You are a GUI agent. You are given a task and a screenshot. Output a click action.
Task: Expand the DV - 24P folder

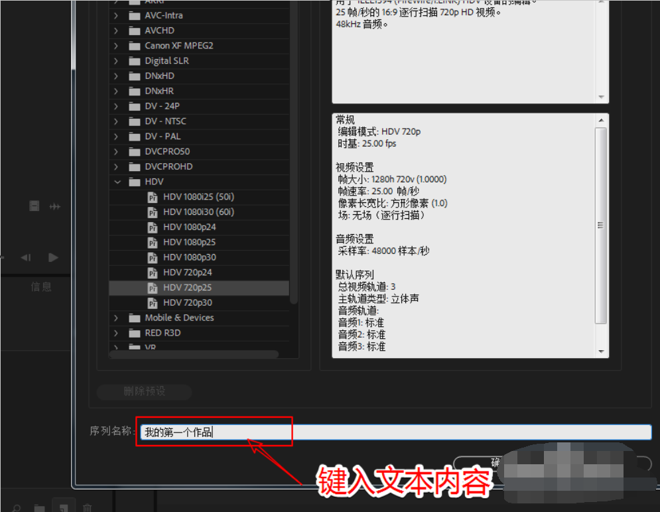[x=116, y=106]
